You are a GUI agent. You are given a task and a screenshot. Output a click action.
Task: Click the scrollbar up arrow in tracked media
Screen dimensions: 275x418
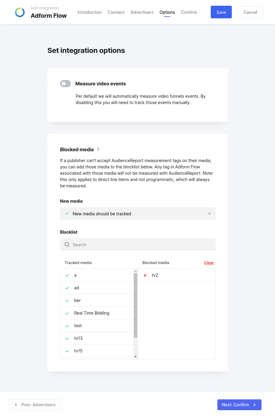coord(136,271)
